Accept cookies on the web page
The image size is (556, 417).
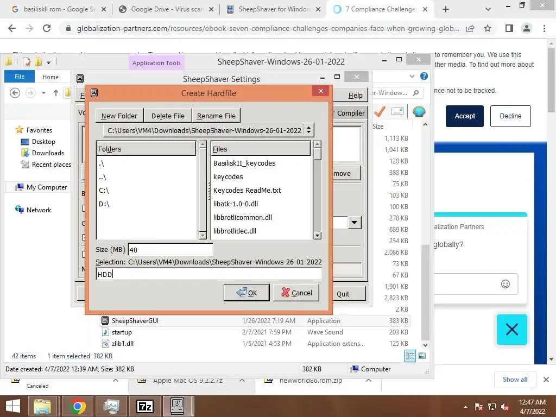pos(465,116)
